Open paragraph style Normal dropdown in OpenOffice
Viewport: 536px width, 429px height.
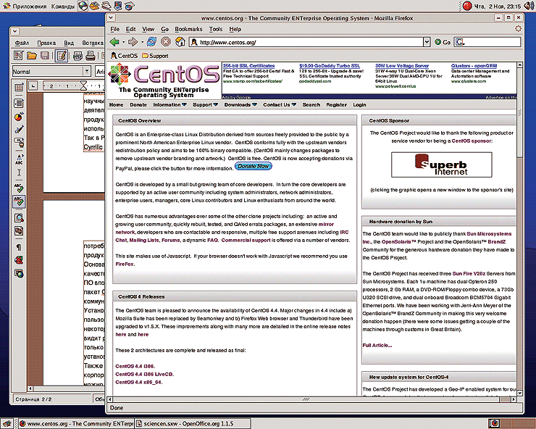click(87, 71)
